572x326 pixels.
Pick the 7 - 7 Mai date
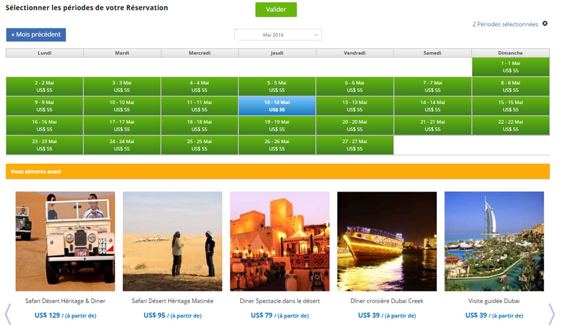(x=432, y=86)
